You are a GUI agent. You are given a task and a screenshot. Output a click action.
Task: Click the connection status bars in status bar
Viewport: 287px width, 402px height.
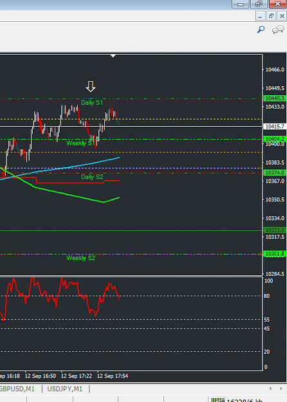click(x=218, y=400)
